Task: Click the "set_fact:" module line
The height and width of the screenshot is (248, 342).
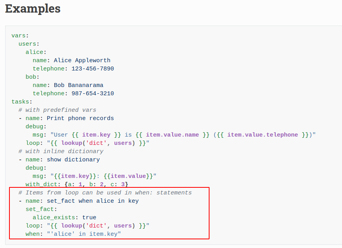Action: (x=41, y=209)
